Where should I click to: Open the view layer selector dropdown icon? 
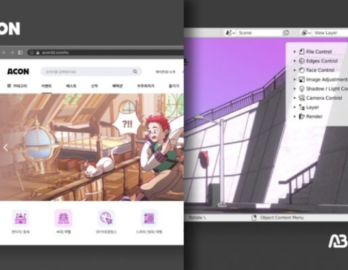[x=306, y=33]
